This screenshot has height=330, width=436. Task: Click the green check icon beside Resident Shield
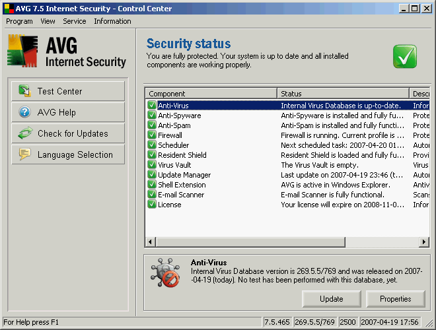(x=152, y=154)
